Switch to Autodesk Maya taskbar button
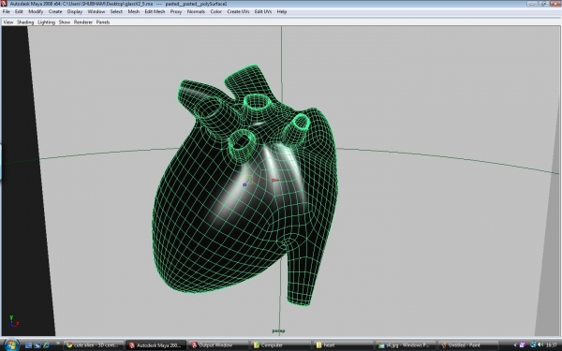Screen dimensions: 562x351 (x=156, y=345)
